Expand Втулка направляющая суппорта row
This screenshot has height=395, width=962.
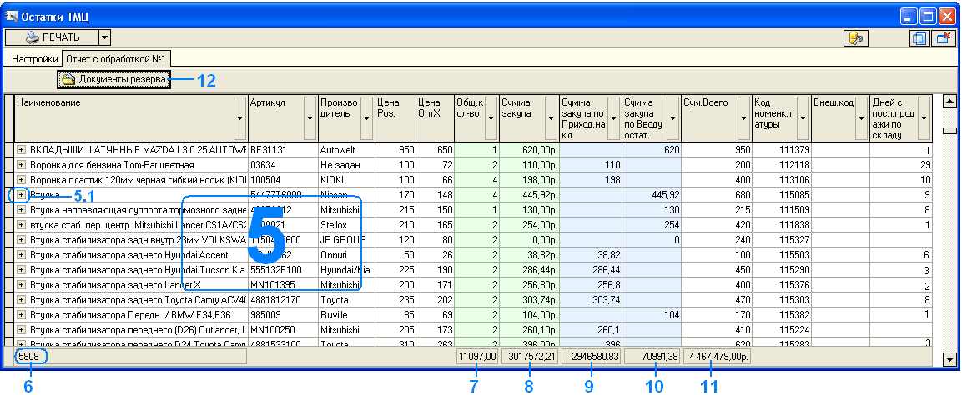22,209
